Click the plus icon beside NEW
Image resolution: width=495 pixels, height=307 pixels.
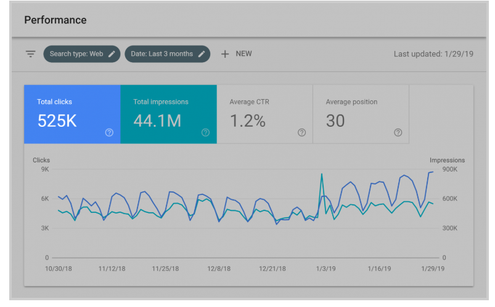[x=225, y=54]
